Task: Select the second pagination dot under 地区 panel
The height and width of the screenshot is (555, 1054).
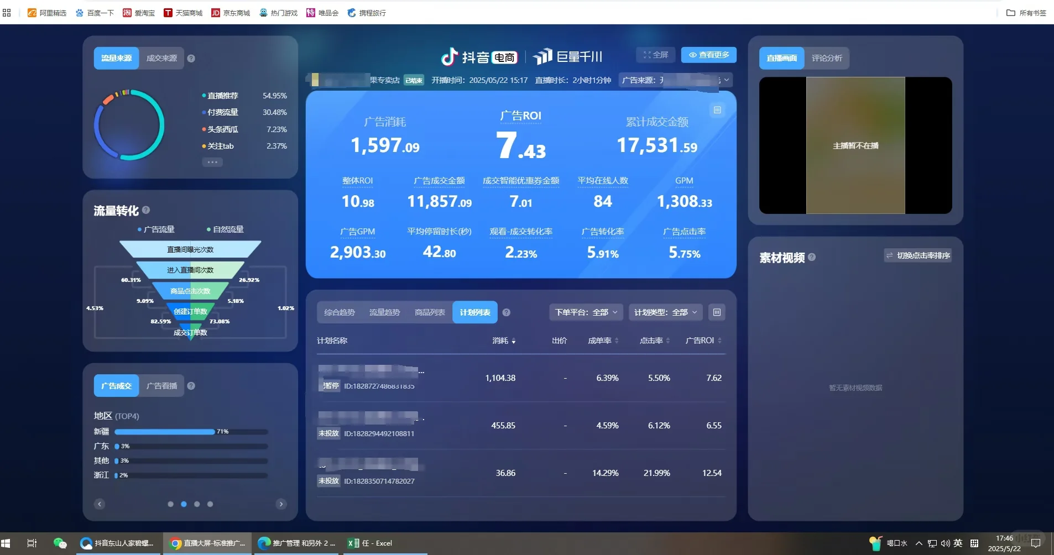Action: (184, 504)
